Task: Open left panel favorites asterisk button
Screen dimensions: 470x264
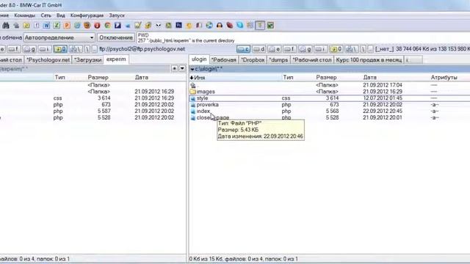Action: 175,69
